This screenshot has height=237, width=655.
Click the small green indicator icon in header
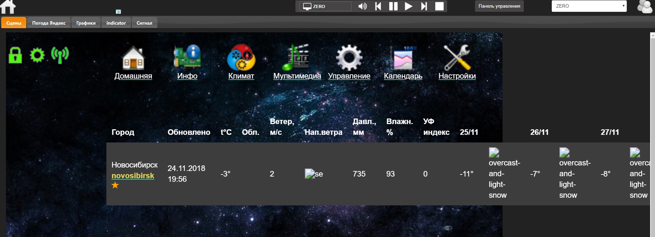[x=118, y=11]
